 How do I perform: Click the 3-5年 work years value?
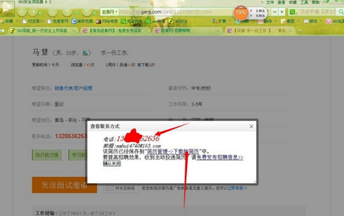coord(197,104)
